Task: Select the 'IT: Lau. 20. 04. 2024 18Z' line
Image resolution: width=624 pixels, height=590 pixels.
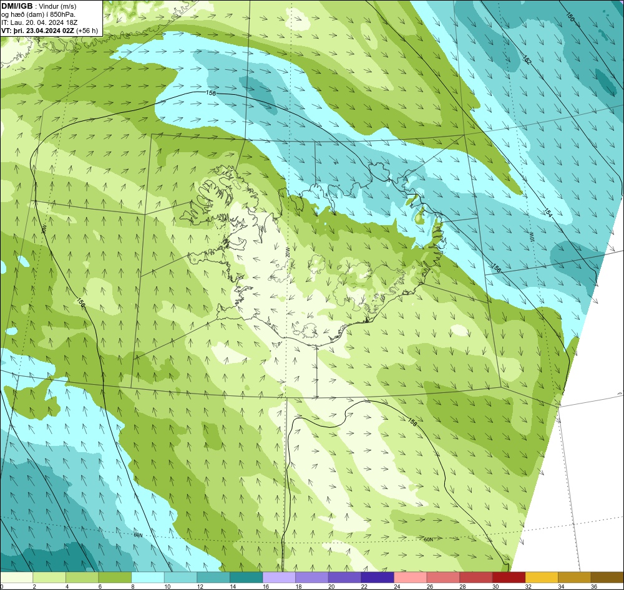Action: 39,22
